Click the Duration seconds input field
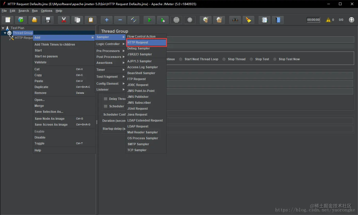This screenshot has width=358, height=215. tap(260, 121)
